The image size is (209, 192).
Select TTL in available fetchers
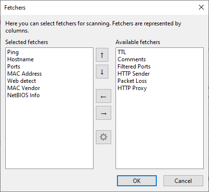click(122, 52)
